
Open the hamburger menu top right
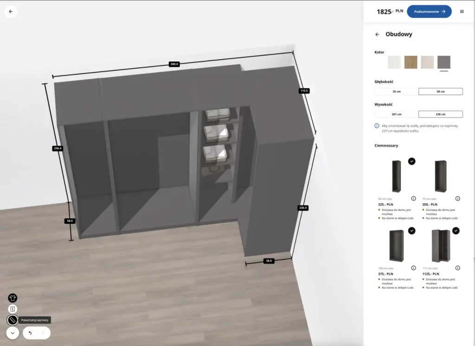point(462,11)
